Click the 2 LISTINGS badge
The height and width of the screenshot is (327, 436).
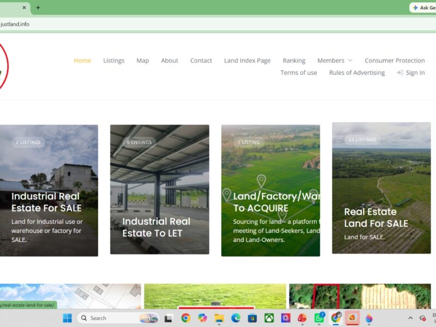28,142
